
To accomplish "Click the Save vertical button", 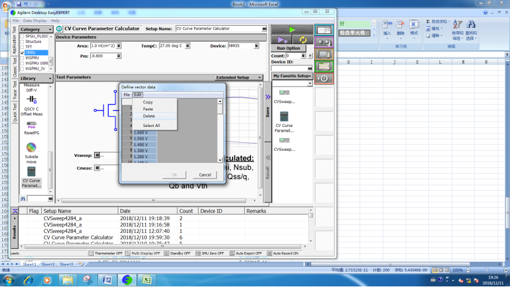I will tap(268, 112).
